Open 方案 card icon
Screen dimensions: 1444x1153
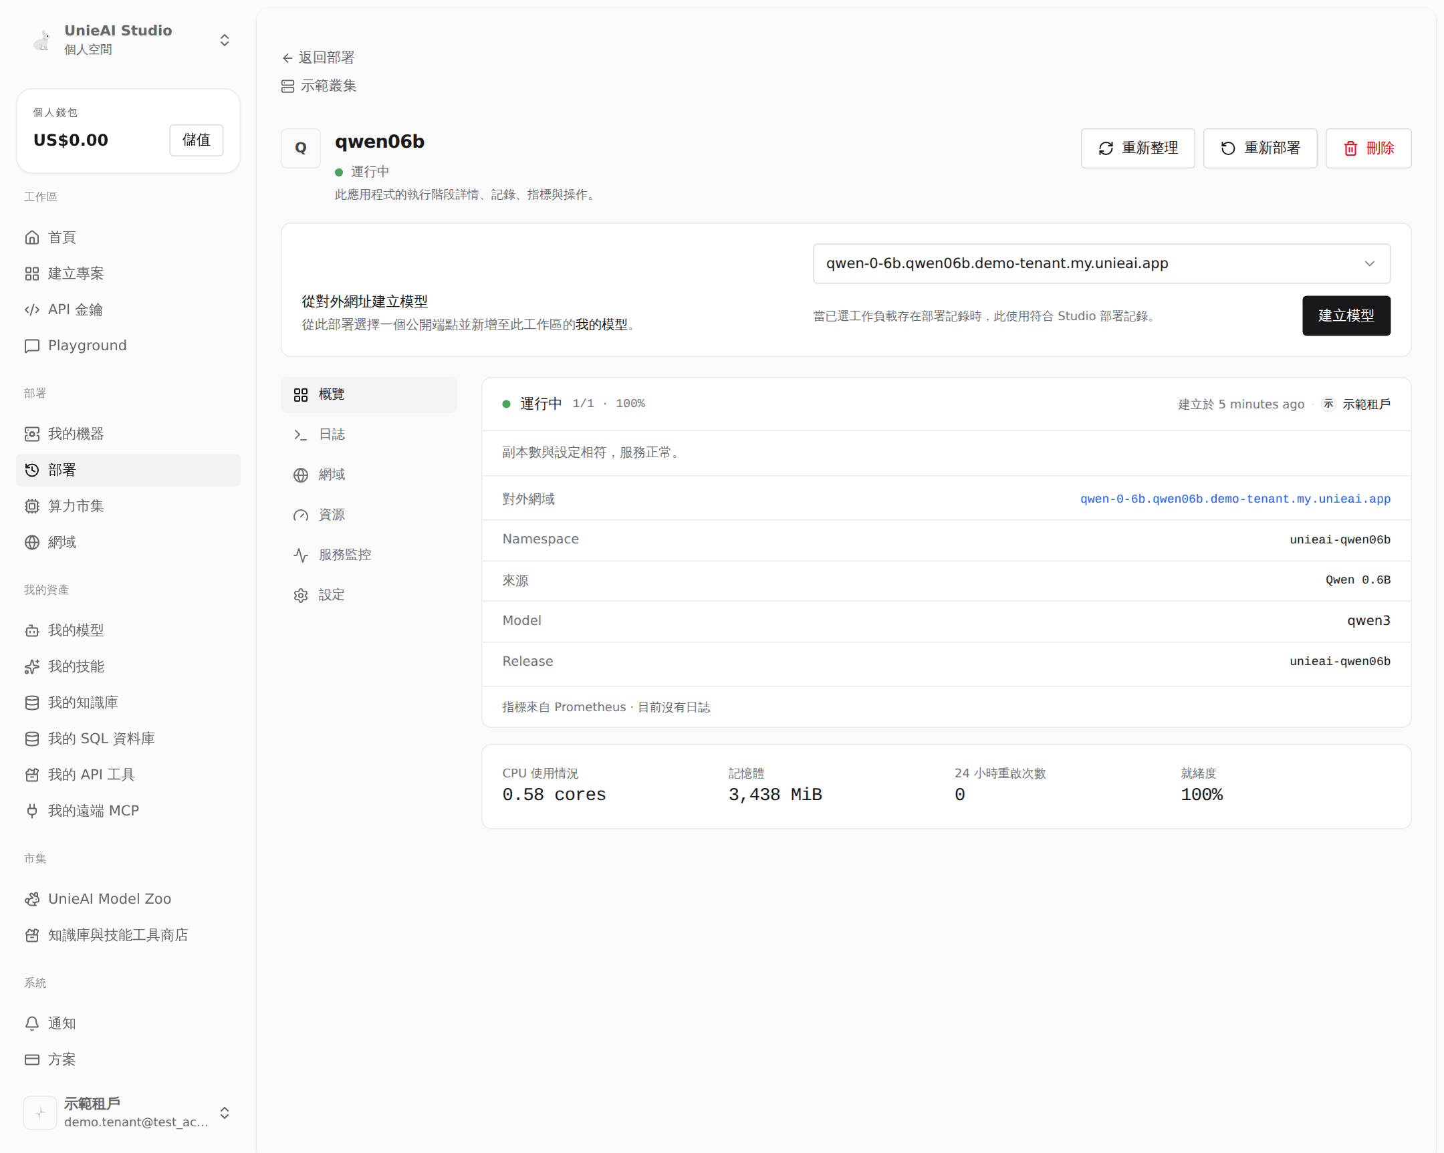pos(31,1060)
